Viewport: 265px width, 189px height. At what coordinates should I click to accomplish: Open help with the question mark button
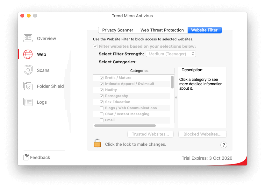tap(224, 145)
